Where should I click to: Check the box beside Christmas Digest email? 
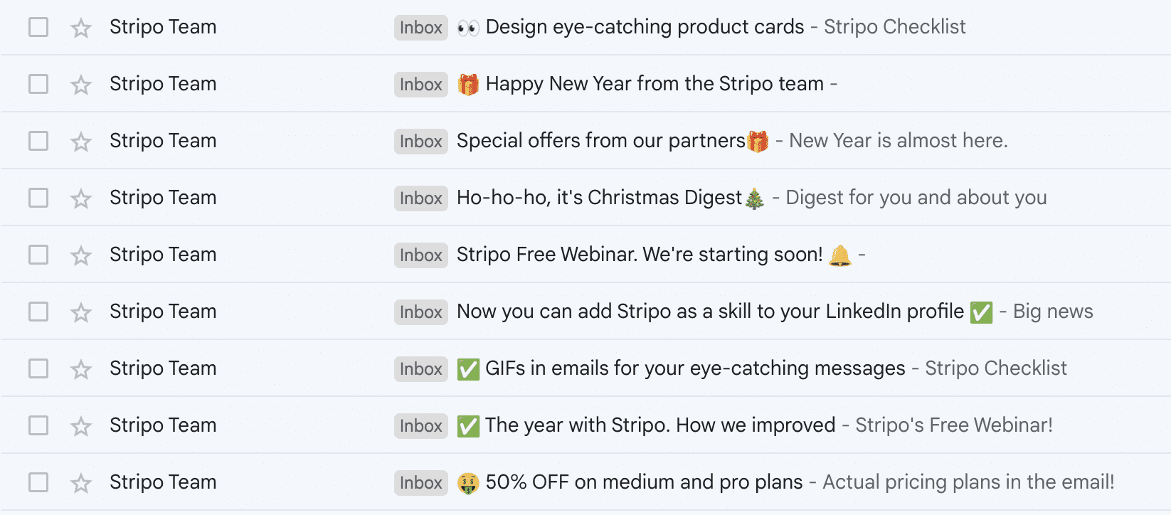[38, 198]
